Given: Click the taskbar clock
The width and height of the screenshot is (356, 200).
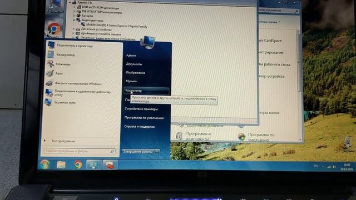Looking at the screenshot, I should pyautogui.click(x=347, y=167).
